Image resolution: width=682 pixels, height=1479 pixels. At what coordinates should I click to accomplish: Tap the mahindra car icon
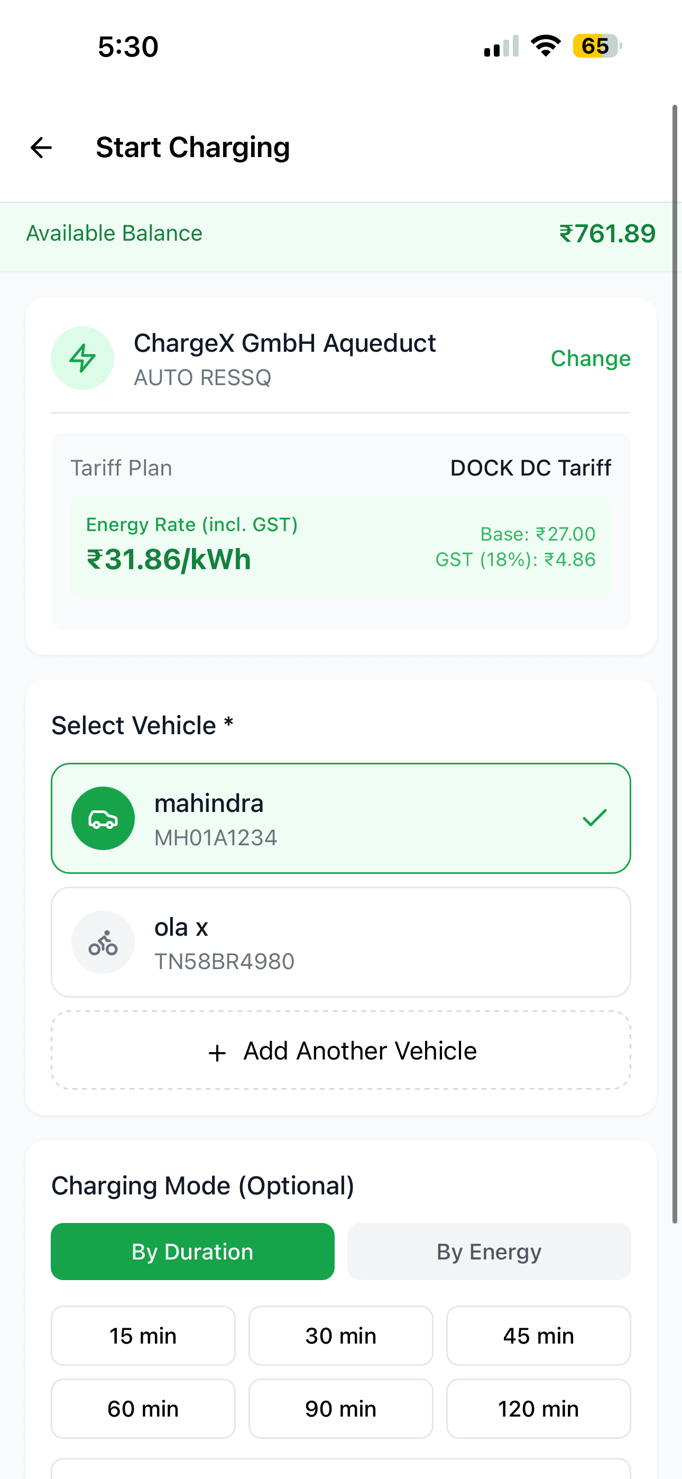pos(103,818)
